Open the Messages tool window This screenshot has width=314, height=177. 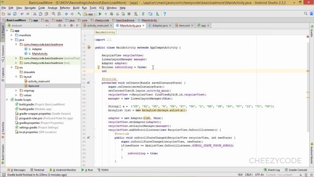[x=16, y=170]
